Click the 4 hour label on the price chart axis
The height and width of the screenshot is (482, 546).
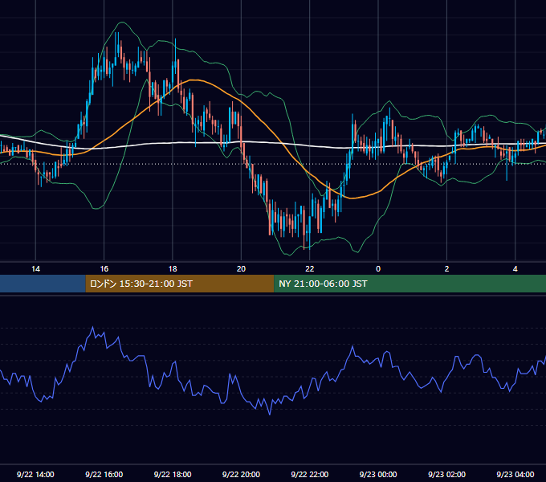[x=515, y=269]
